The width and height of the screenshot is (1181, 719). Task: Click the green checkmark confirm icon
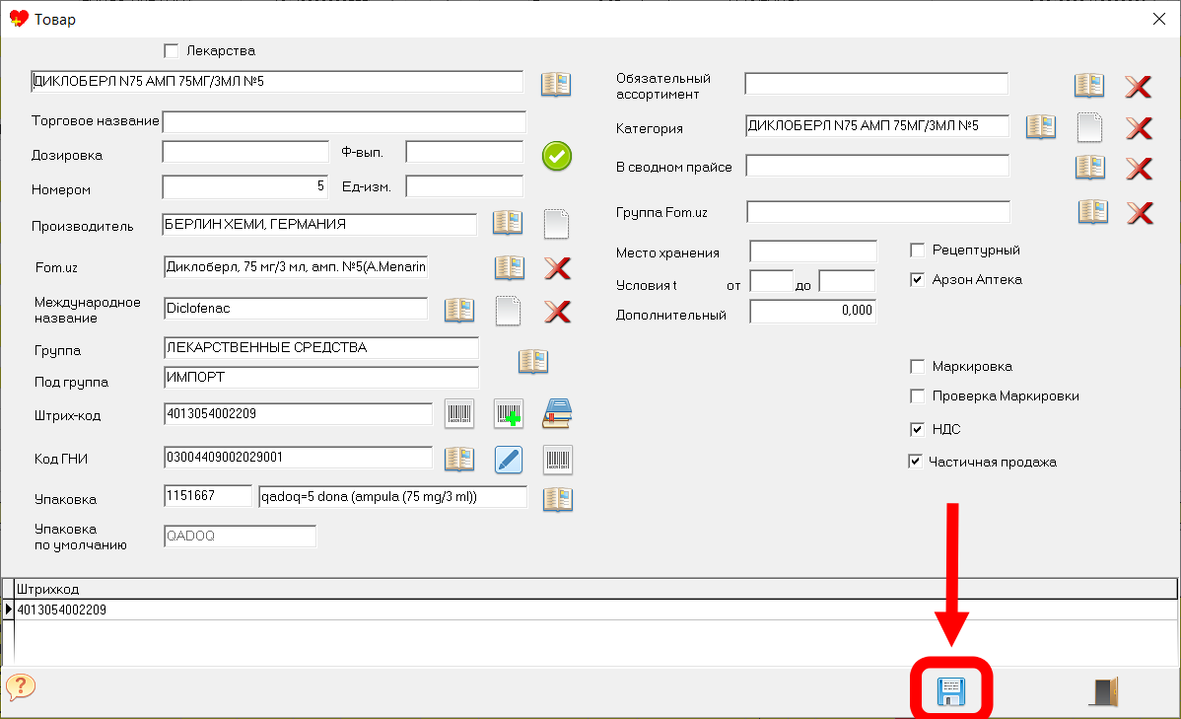557,156
